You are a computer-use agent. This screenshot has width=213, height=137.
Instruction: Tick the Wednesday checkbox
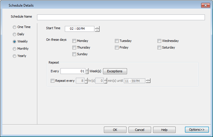click(x=159, y=41)
